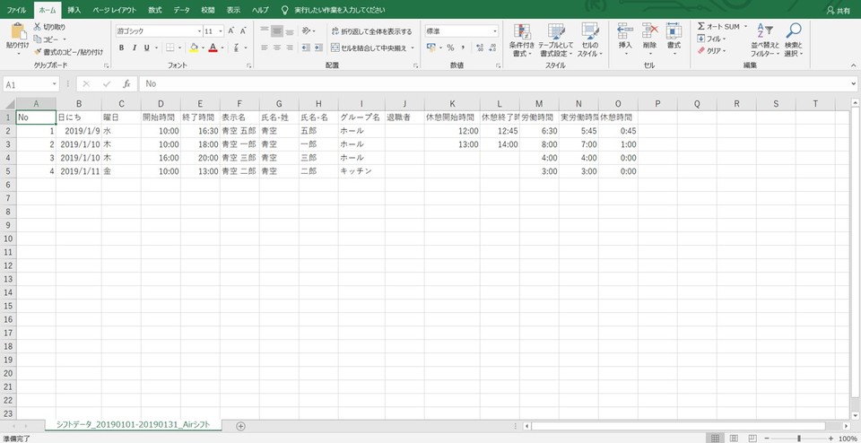
Task: Click the zoom slider in status bar
Action: click(x=798, y=439)
